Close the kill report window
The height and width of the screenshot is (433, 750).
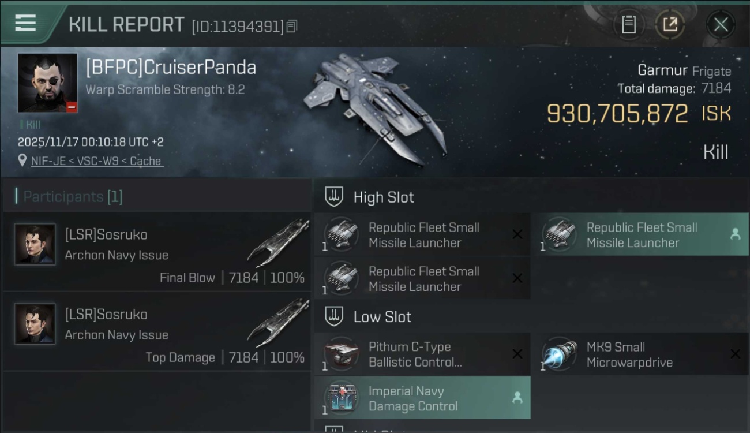[721, 24]
